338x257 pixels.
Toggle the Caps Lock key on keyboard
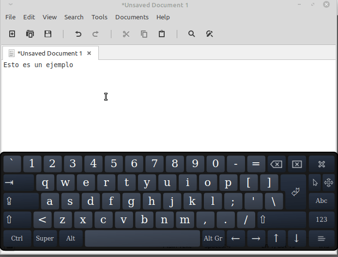pyautogui.click(x=20, y=201)
